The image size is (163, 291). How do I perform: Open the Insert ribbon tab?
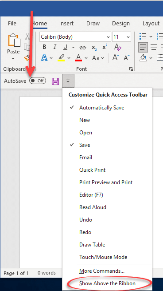66,24
